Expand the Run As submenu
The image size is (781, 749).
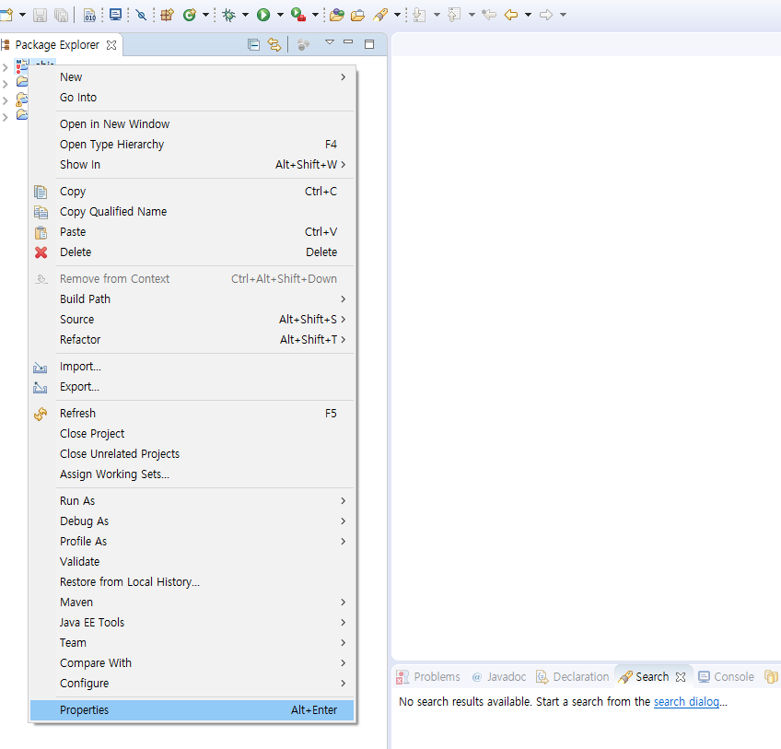click(192, 501)
